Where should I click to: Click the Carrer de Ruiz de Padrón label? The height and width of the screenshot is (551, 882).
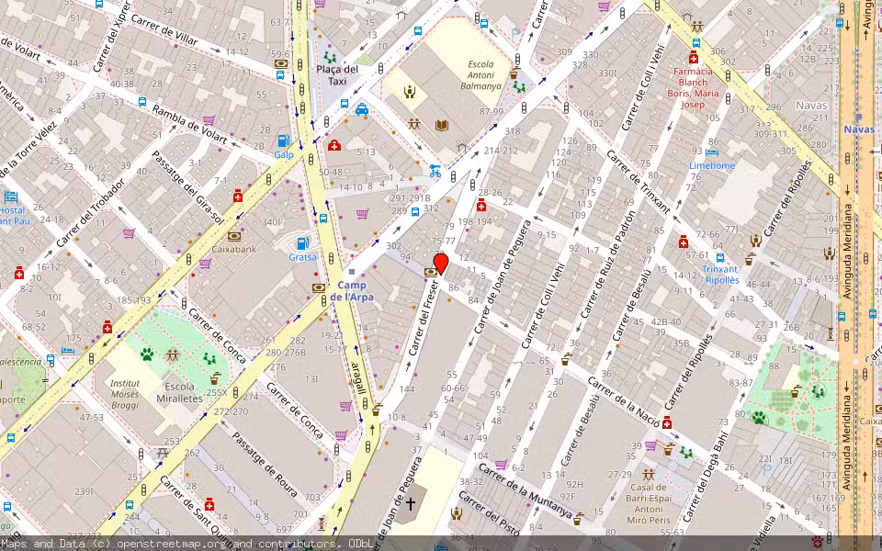pyautogui.click(x=607, y=265)
